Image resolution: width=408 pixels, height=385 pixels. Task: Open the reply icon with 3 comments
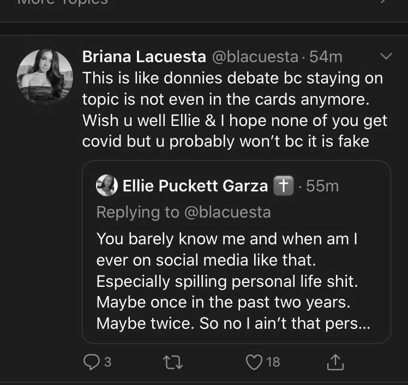click(91, 362)
